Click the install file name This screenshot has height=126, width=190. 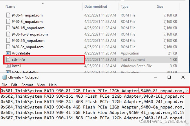[16, 66]
